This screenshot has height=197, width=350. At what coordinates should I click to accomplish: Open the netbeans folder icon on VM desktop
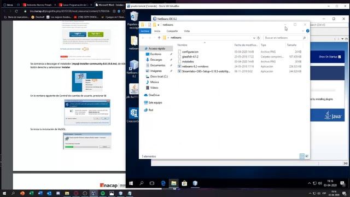pyautogui.click(x=134, y=43)
